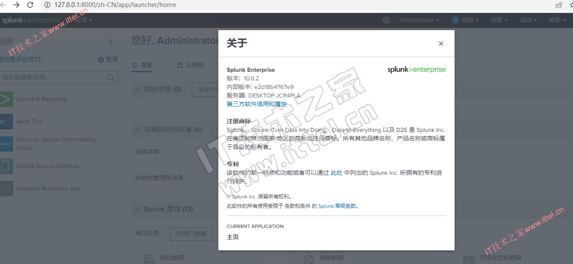Click the Splunk Secure Gateway icon
This screenshot has height=264, width=573.
(x=6, y=166)
